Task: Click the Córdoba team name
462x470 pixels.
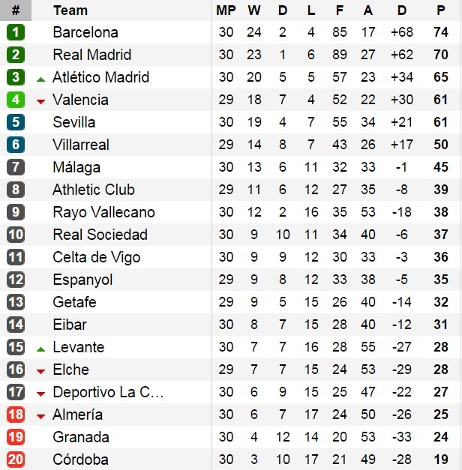Action: [x=80, y=460]
